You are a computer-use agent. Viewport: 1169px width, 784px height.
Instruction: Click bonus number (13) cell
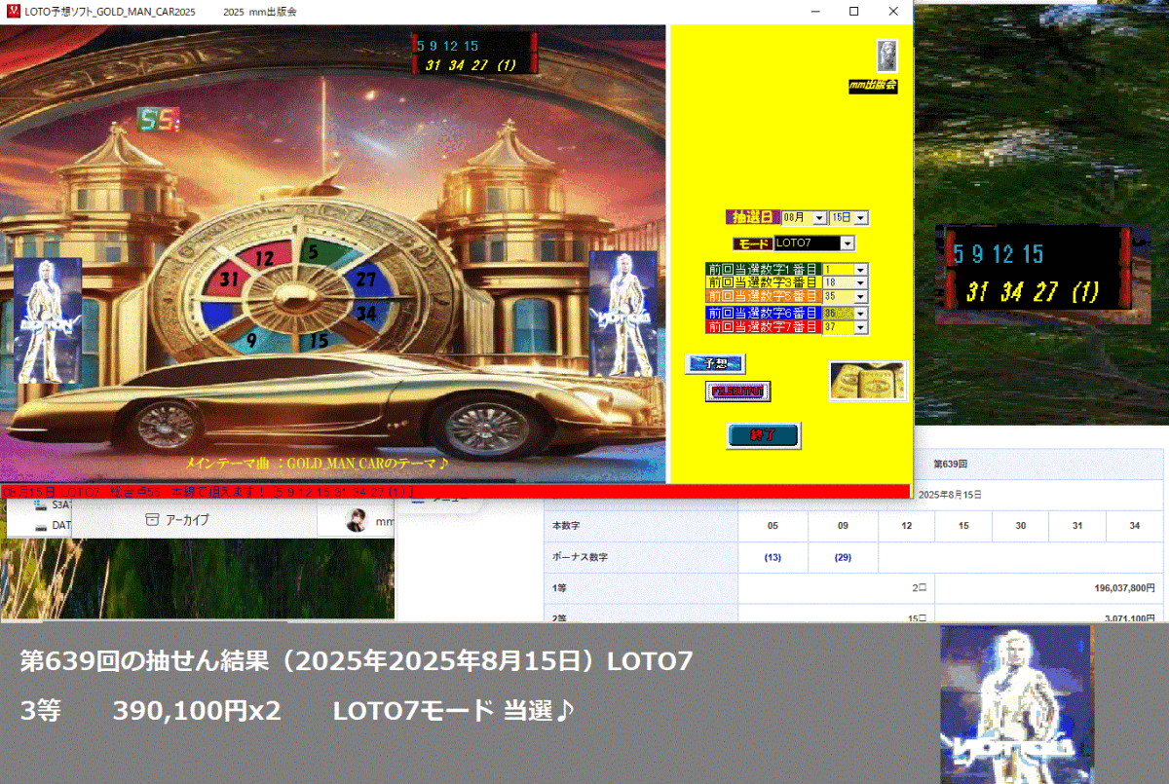coord(773,557)
